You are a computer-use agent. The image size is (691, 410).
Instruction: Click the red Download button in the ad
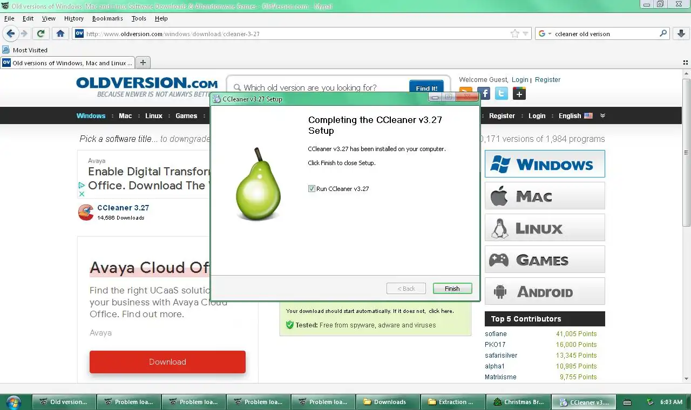pyautogui.click(x=167, y=362)
